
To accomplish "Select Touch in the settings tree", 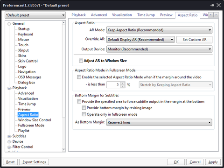I will coord(23,45).
